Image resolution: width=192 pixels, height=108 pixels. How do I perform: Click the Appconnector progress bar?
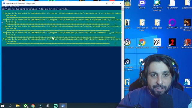point(61,18)
